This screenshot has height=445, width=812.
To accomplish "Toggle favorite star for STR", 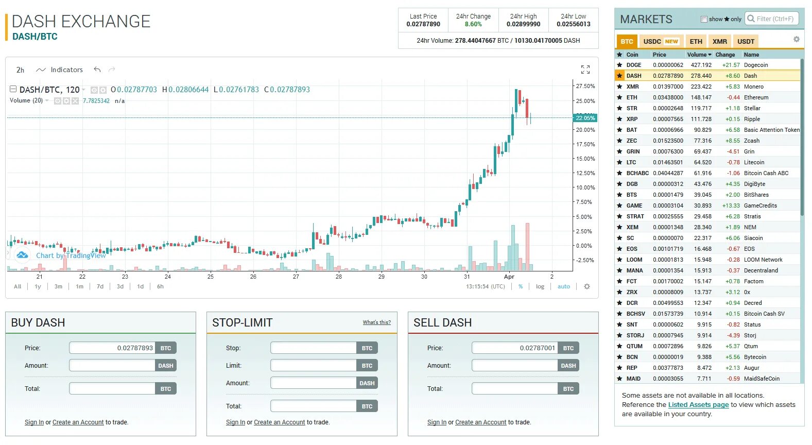I will 620,108.
